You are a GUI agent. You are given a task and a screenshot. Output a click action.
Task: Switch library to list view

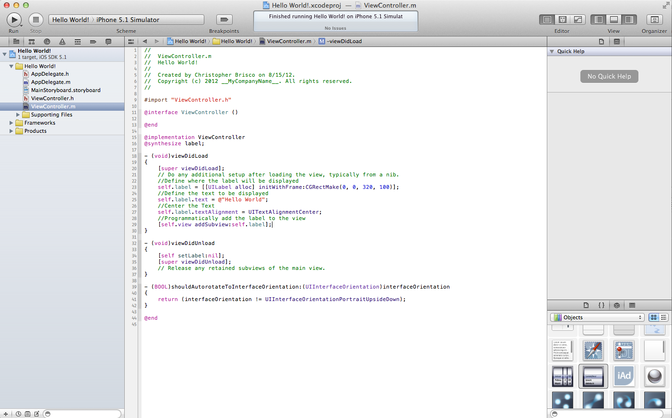pos(664,317)
